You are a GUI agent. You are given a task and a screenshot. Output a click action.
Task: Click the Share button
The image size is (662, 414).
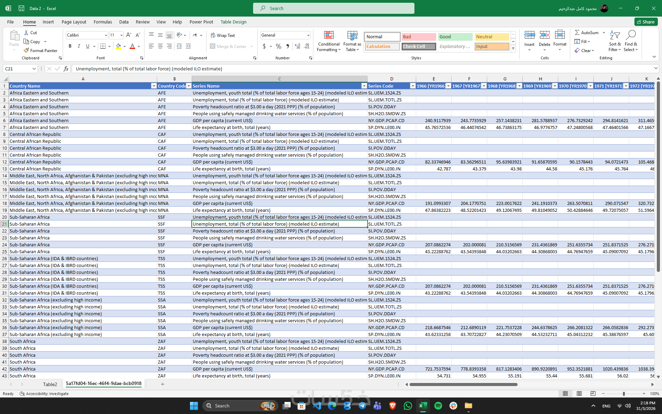[x=645, y=22]
